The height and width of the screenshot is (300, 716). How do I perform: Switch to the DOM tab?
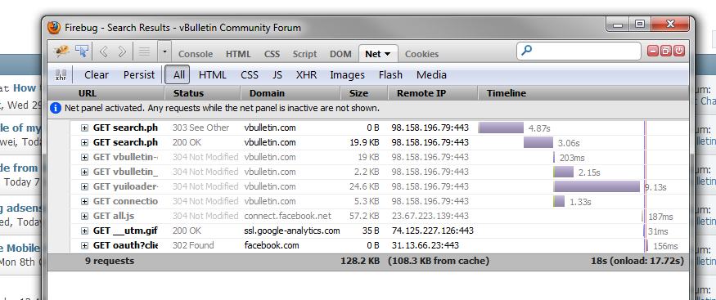(340, 54)
